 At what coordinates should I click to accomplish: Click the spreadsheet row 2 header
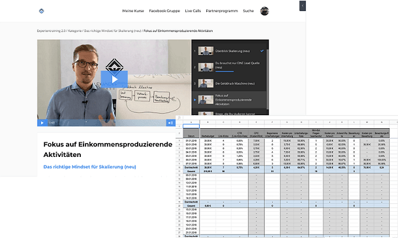click(x=179, y=133)
